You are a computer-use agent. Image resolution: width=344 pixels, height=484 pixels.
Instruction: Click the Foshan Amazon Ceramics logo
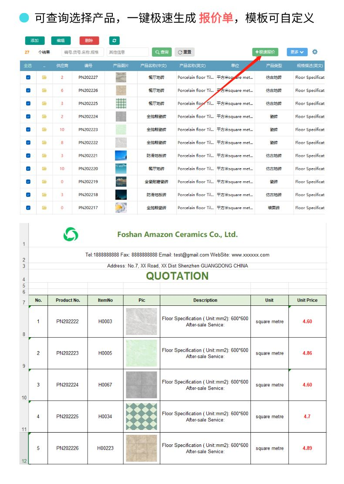[x=71, y=234]
